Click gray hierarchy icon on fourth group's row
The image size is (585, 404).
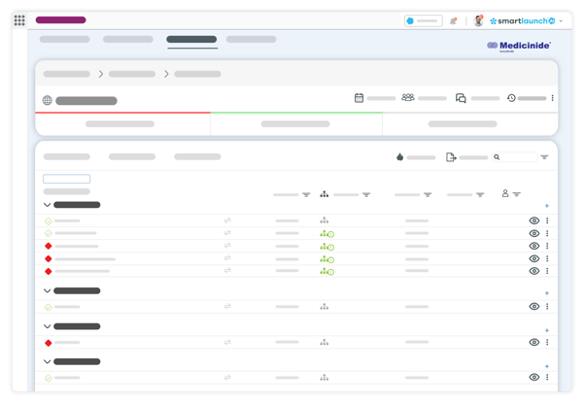pyautogui.click(x=325, y=378)
